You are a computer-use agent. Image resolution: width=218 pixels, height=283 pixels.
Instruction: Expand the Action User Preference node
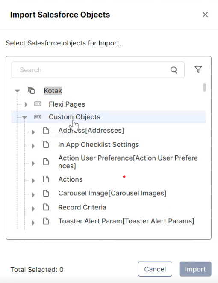coord(33,164)
